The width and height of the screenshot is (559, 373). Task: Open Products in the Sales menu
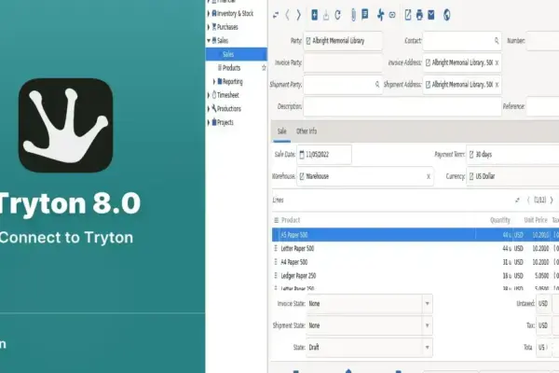click(x=231, y=68)
